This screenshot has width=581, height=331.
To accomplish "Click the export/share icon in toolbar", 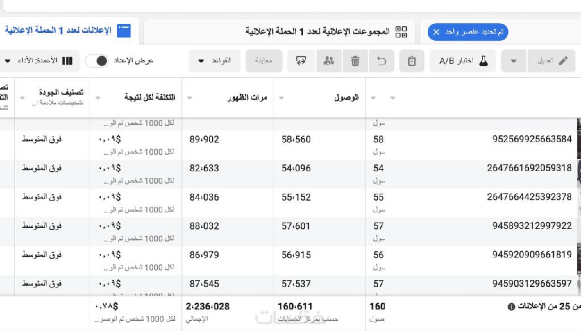I will 301,61.
